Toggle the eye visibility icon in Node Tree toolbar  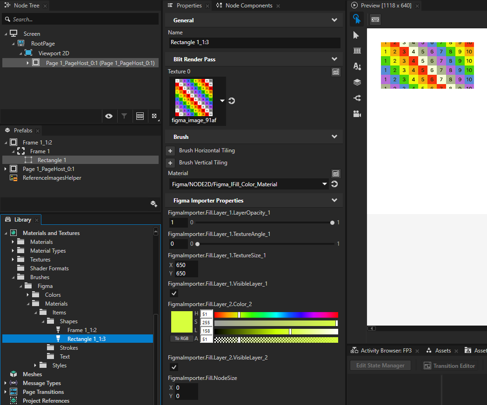coord(109,116)
